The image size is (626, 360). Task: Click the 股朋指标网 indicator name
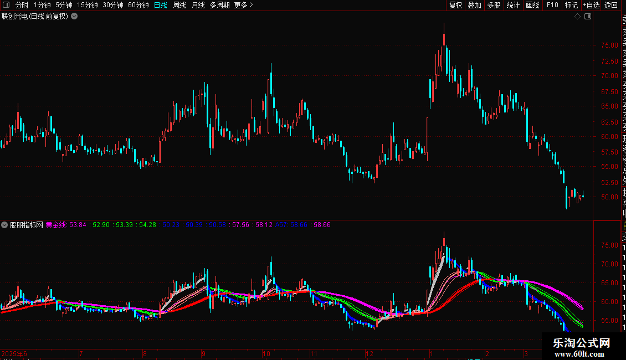click(x=27, y=225)
